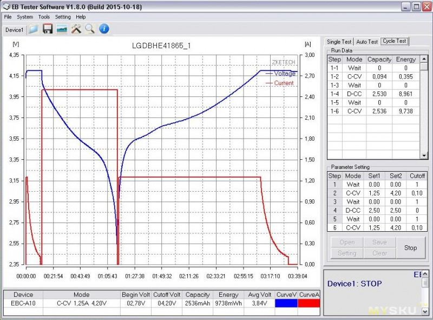Screen dimensions: 433x320
Task: Open the Tools menu
Action: tap(44, 17)
